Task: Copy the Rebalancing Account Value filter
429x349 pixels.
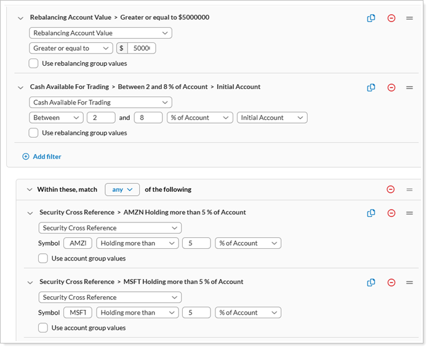Action: tap(371, 18)
